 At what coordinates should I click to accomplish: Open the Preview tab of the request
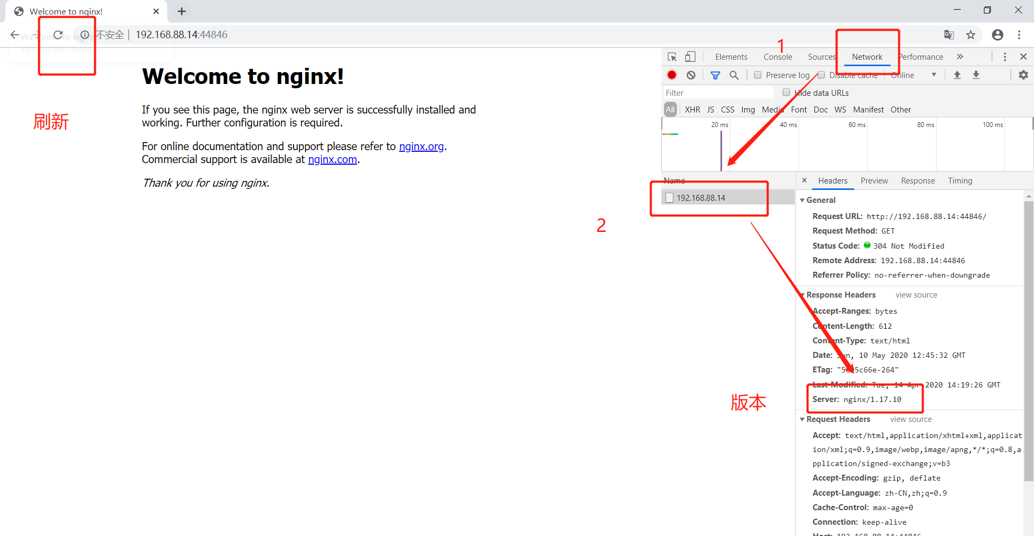(874, 181)
